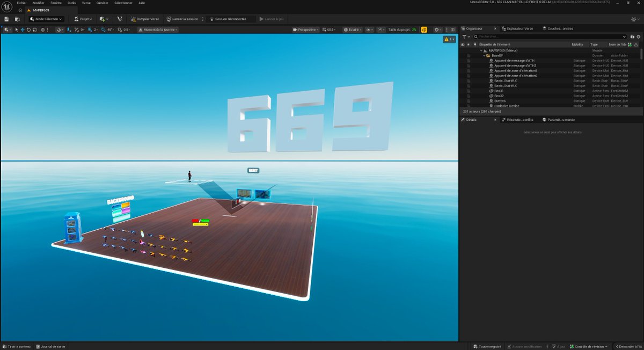Switch to the Résolutio...conflits tab
The image size is (644, 350).
pos(517,120)
